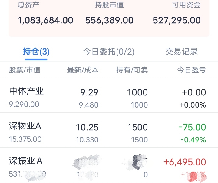Tap the 10.25 latest price of 深物业A
This screenshot has height=183, width=218.
(x=87, y=127)
